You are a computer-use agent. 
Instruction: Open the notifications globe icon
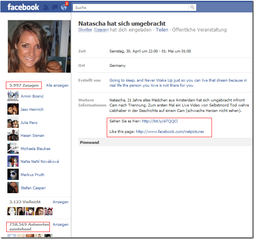click(64, 7)
